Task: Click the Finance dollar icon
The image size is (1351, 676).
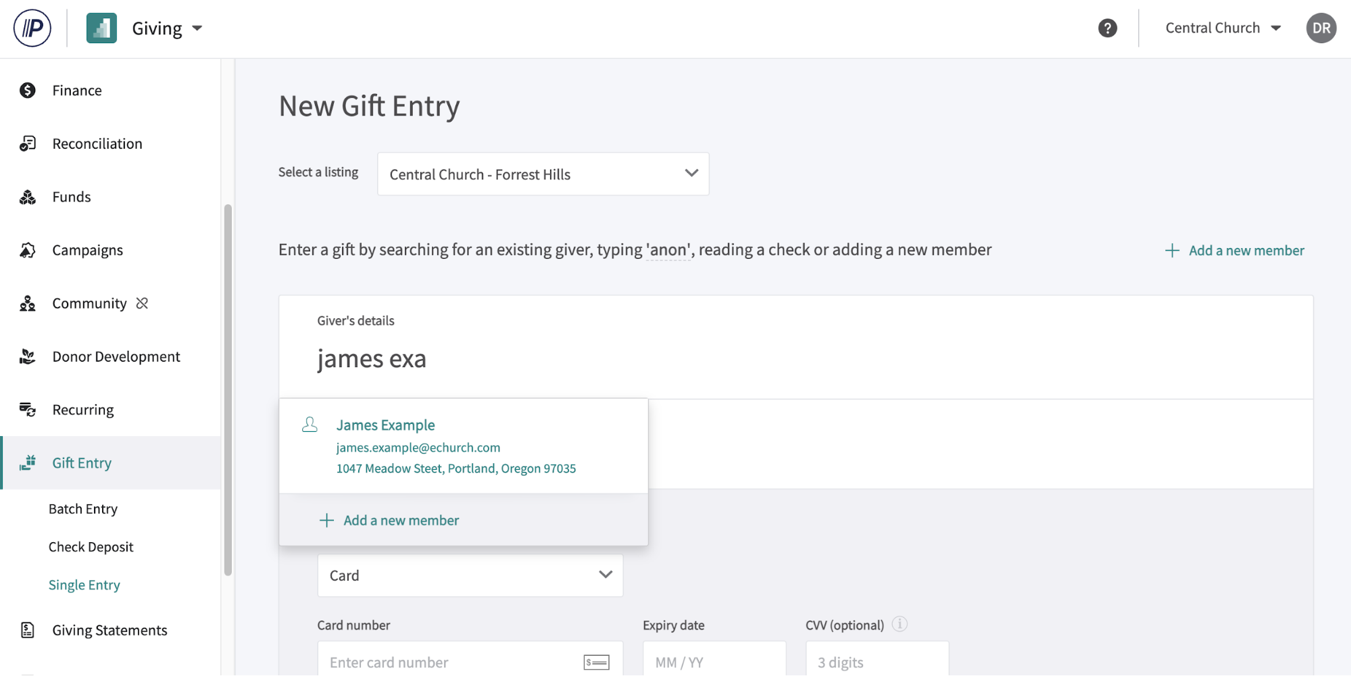Action: pyautogui.click(x=28, y=91)
